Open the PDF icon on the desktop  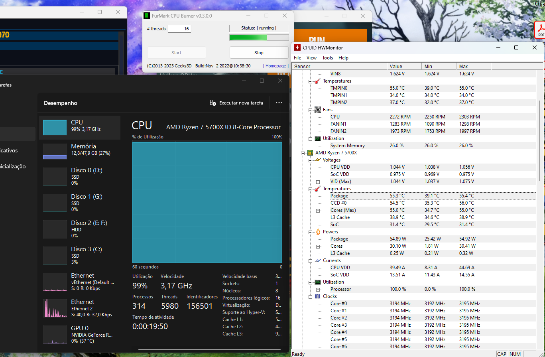pyautogui.click(x=540, y=30)
